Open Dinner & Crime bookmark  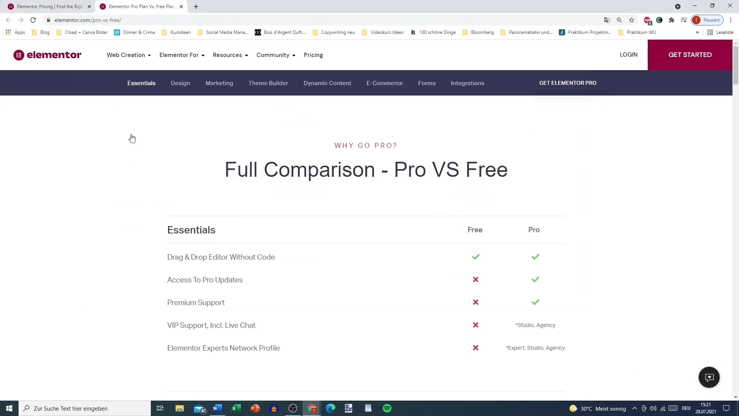135,32
